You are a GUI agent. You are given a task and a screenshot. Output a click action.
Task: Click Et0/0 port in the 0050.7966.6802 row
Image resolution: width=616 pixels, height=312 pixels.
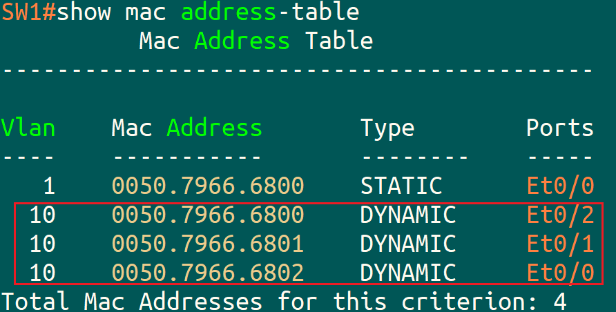point(559,273)
